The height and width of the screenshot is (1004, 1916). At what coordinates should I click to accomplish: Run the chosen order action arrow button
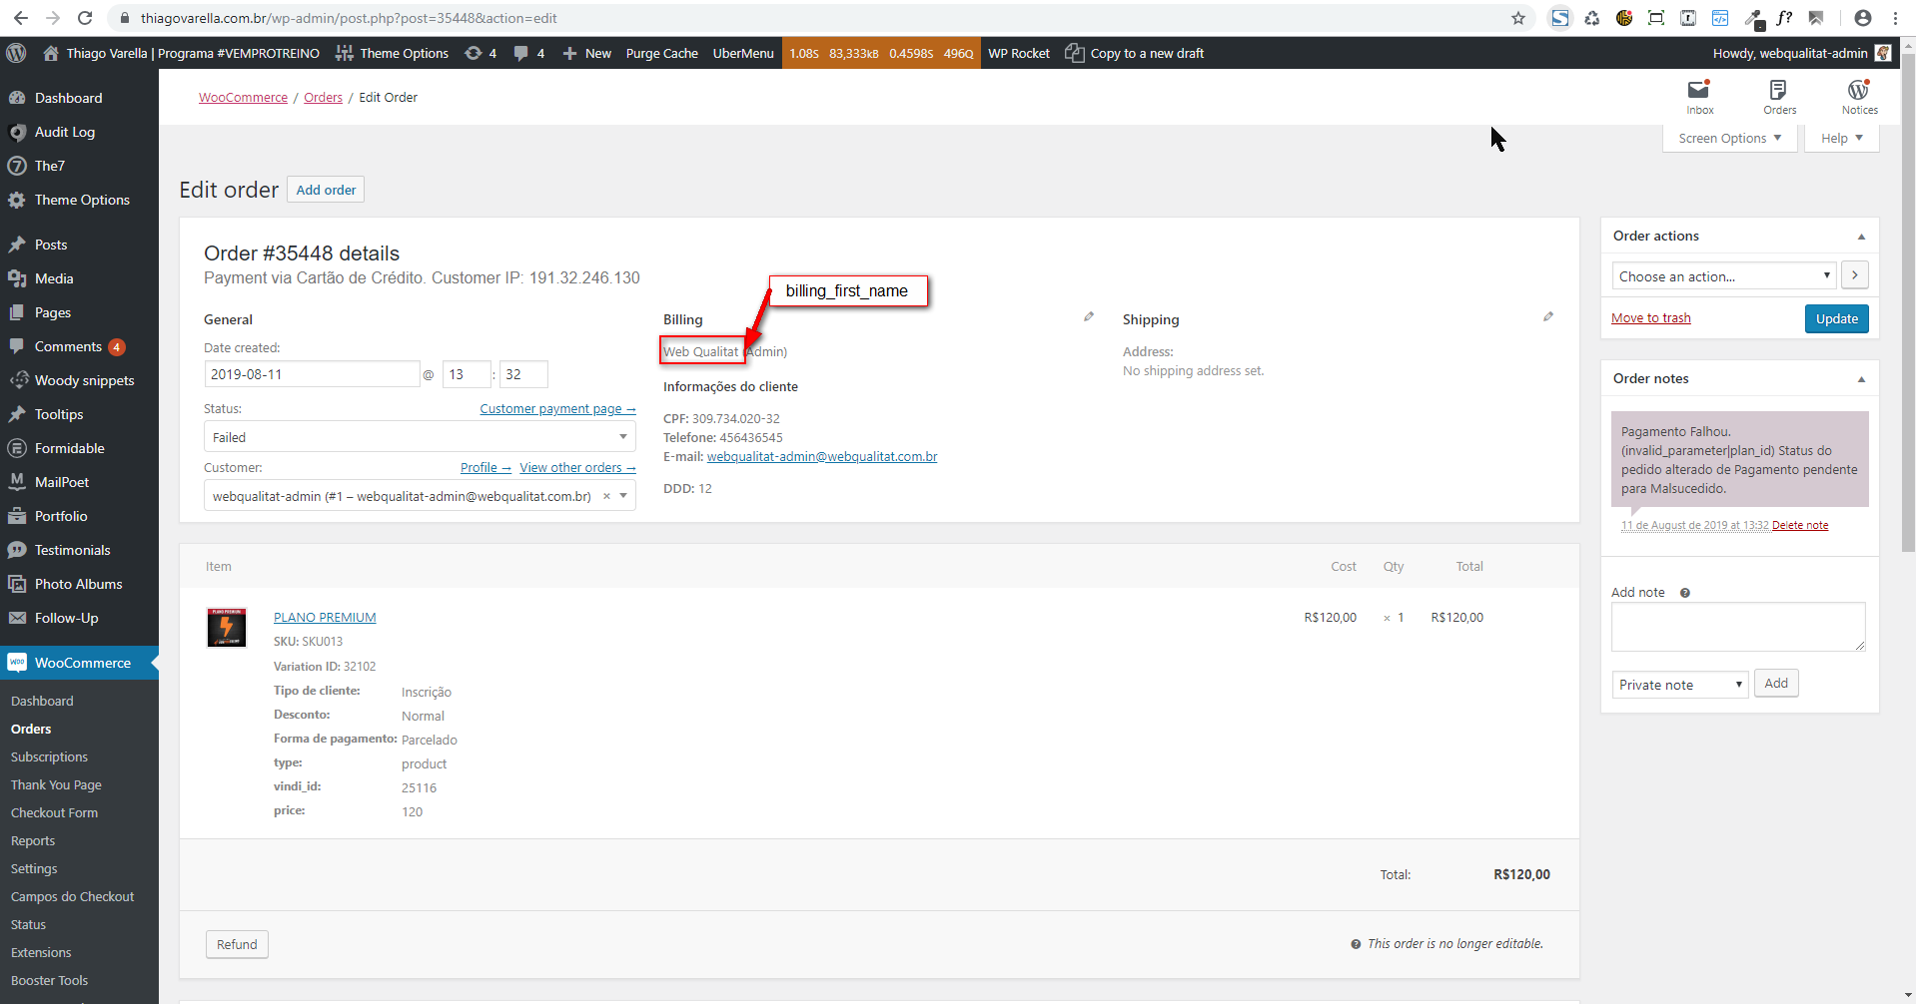[1855, 275]
